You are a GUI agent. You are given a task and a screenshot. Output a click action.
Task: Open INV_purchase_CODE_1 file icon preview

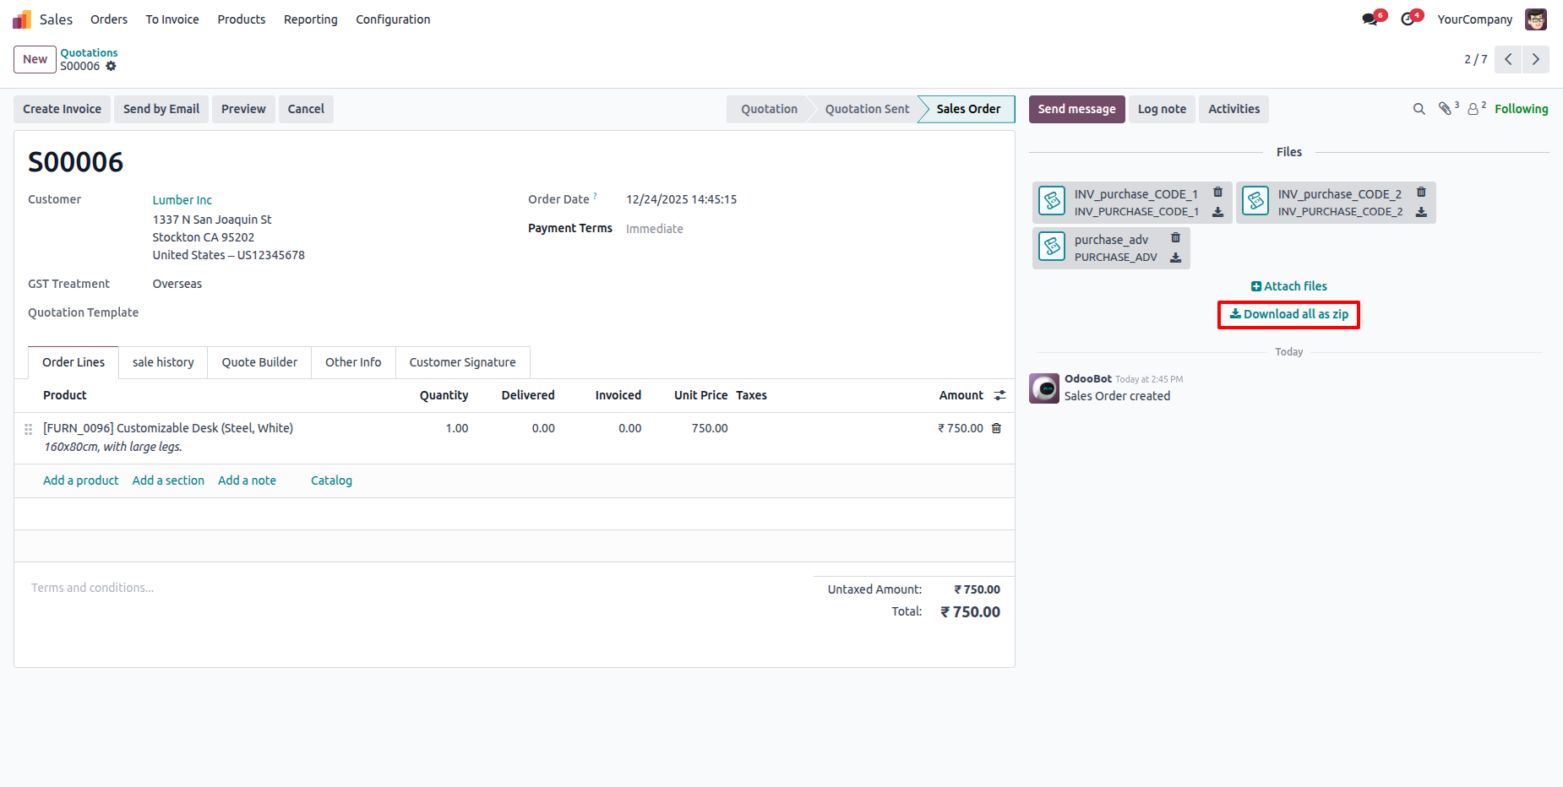[1052, 201]
